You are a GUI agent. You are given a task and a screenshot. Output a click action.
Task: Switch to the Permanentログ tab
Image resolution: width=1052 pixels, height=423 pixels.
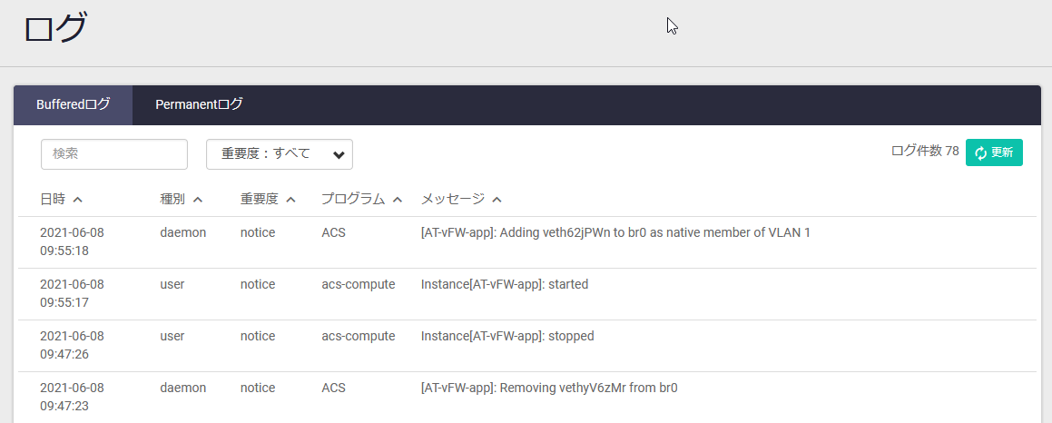click(x=200, y=104)
